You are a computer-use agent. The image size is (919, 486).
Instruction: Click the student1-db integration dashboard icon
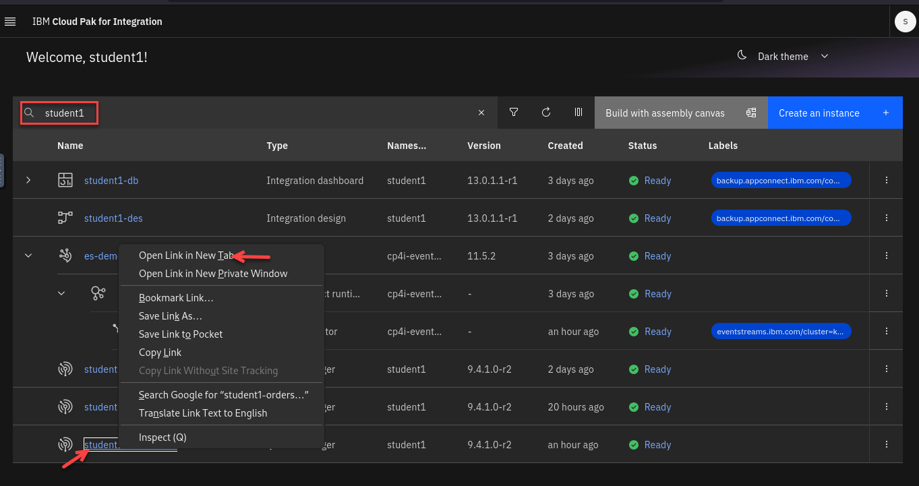(x=65, y=180)
